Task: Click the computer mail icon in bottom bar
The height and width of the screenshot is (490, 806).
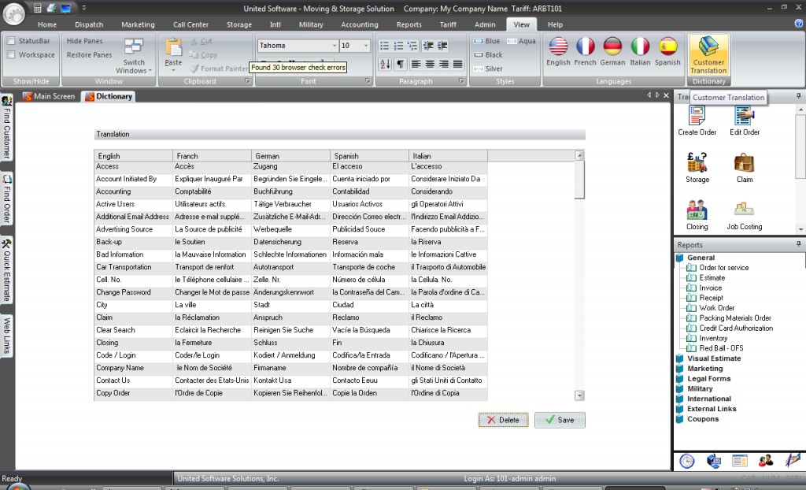Action: (713, 461)
